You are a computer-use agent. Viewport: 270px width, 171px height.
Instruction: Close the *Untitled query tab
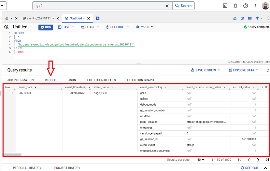click(89, 18)
